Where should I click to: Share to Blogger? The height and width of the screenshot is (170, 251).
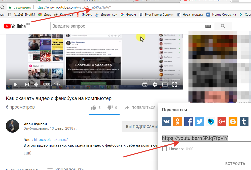pyautogui.click(x=233, y=122)
